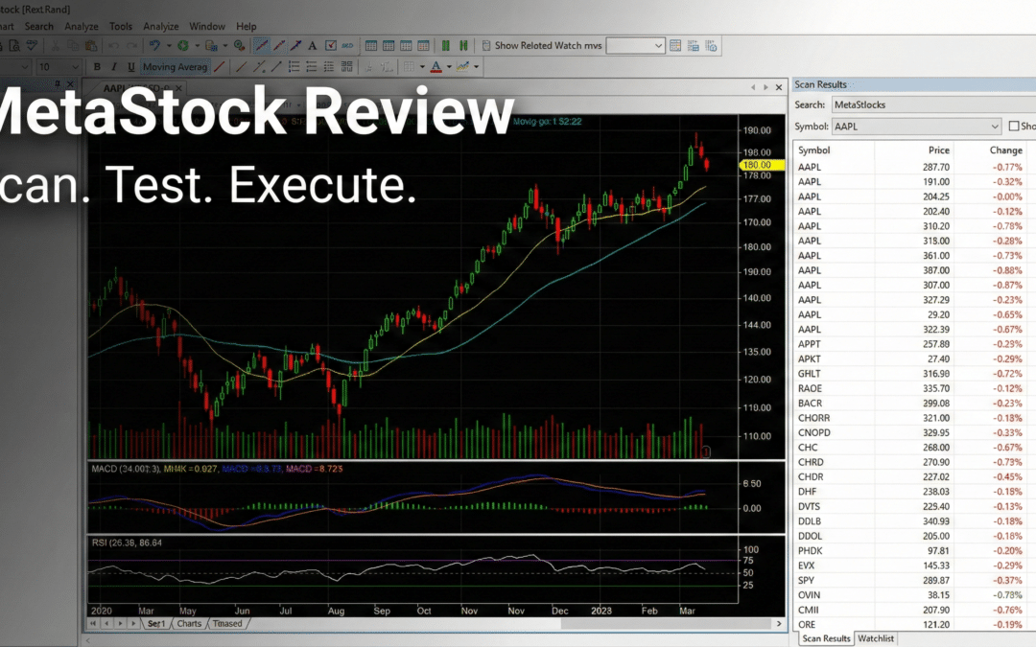
Task: Click the red checkmark box toolbar icon
Action: pos(330,46)
